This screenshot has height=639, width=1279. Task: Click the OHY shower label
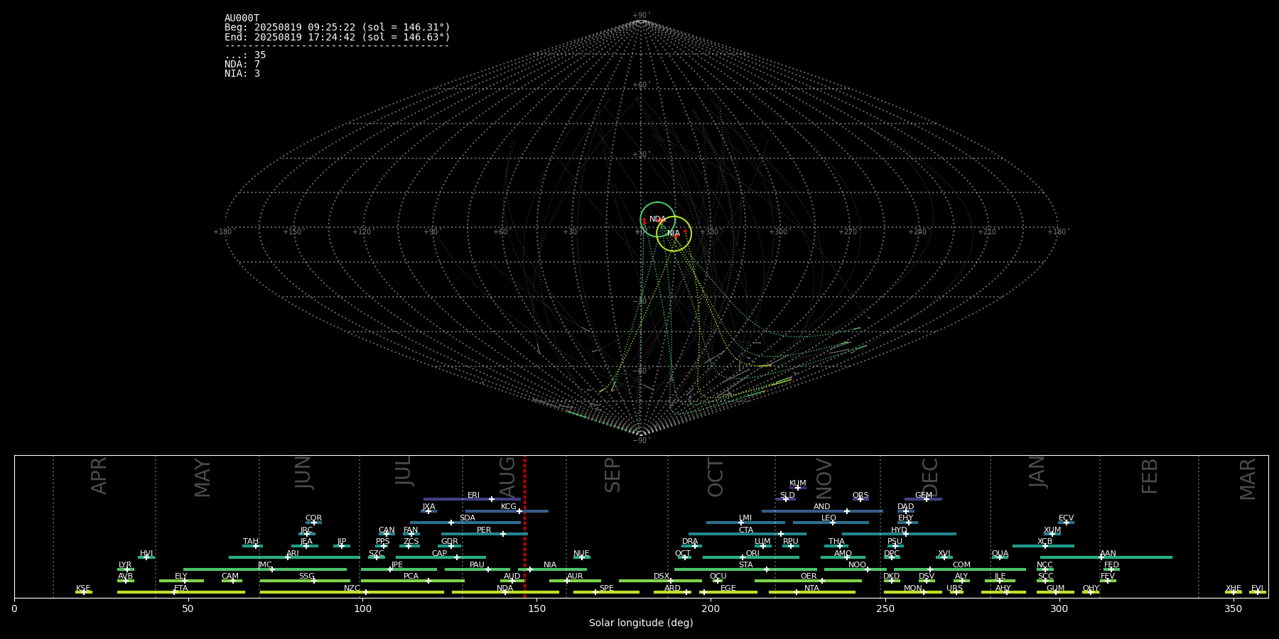(x=1091, y=589)
